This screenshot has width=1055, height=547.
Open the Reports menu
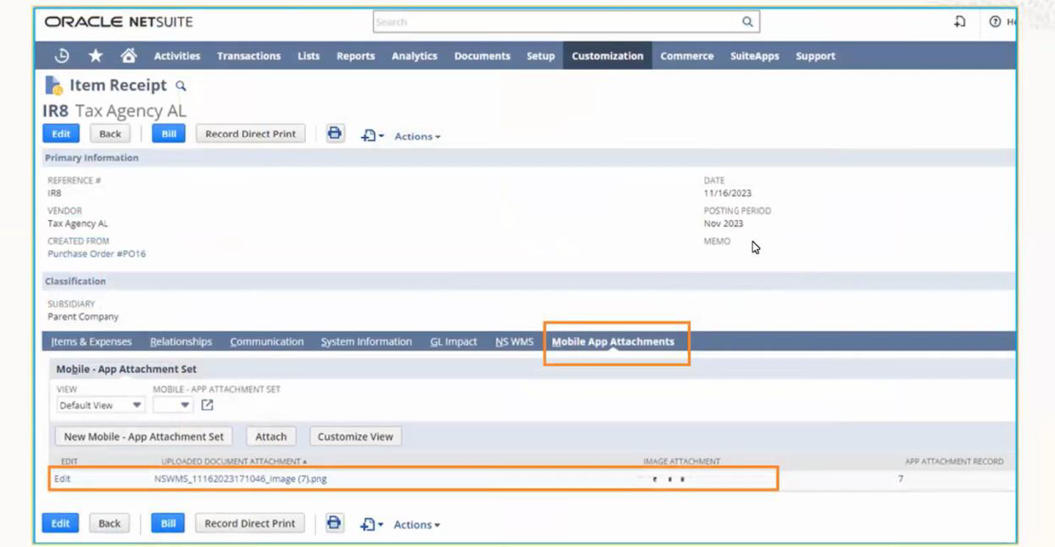coord(355,56)
